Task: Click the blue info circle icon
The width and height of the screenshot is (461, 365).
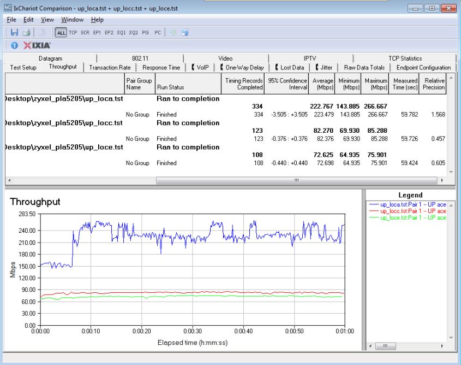Action: click(x=14, y=45)
